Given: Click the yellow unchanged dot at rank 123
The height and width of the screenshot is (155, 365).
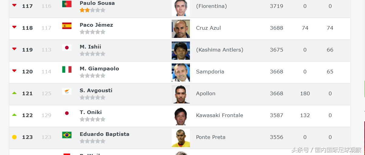Looking at the screenshot, I should [x=14, y=137].
